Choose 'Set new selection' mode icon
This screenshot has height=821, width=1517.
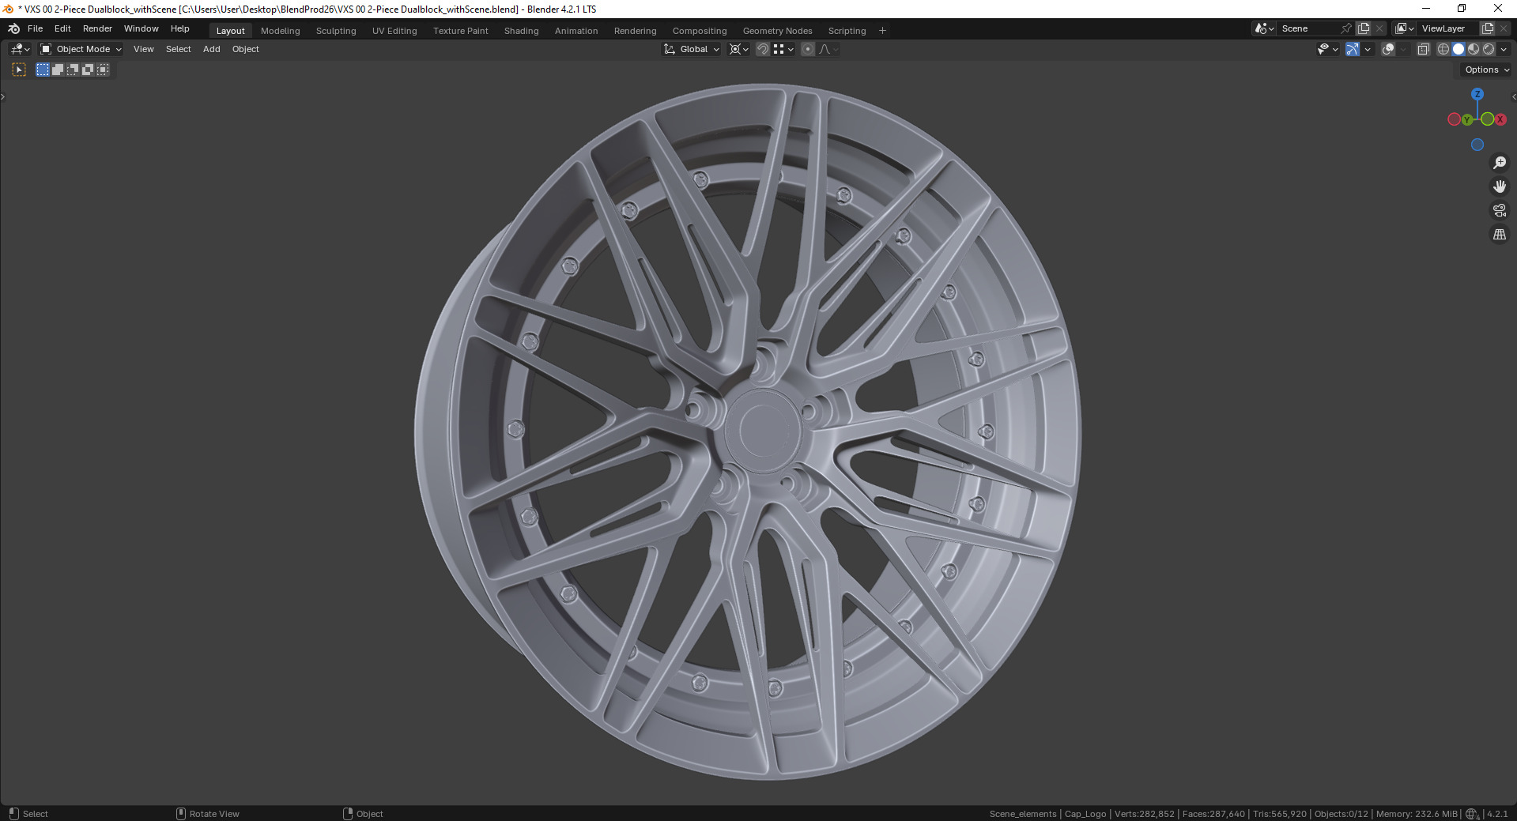point(43,70)
